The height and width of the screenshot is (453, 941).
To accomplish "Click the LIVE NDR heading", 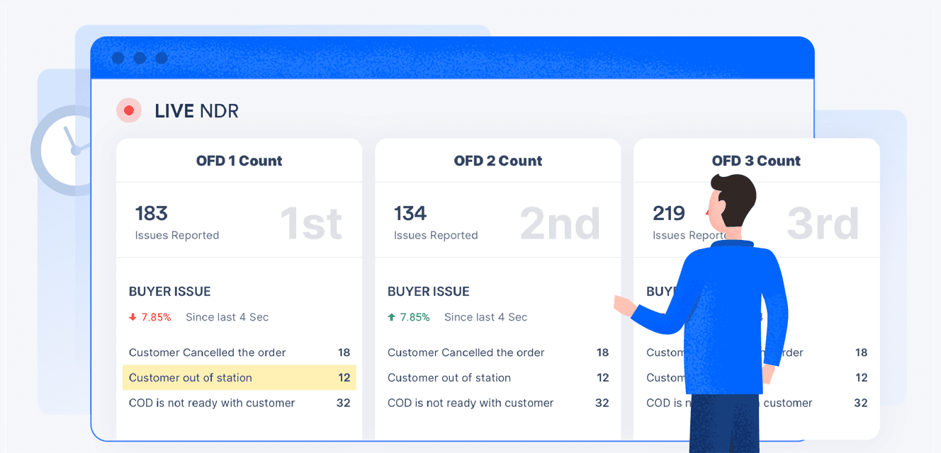I will 196,110.
